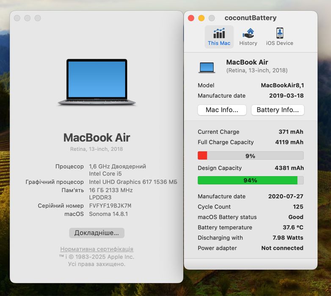
Task: Click the 94% design capacity bar
Action: tap(251, 180)
